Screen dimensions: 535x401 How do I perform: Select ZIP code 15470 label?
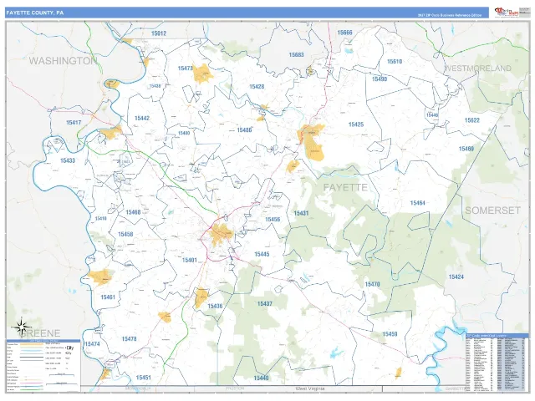[372, 284]
